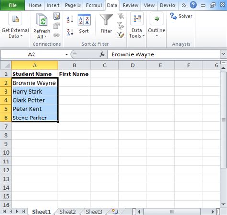
Task: Go to first sheet arrow
Action: [4, 212]
